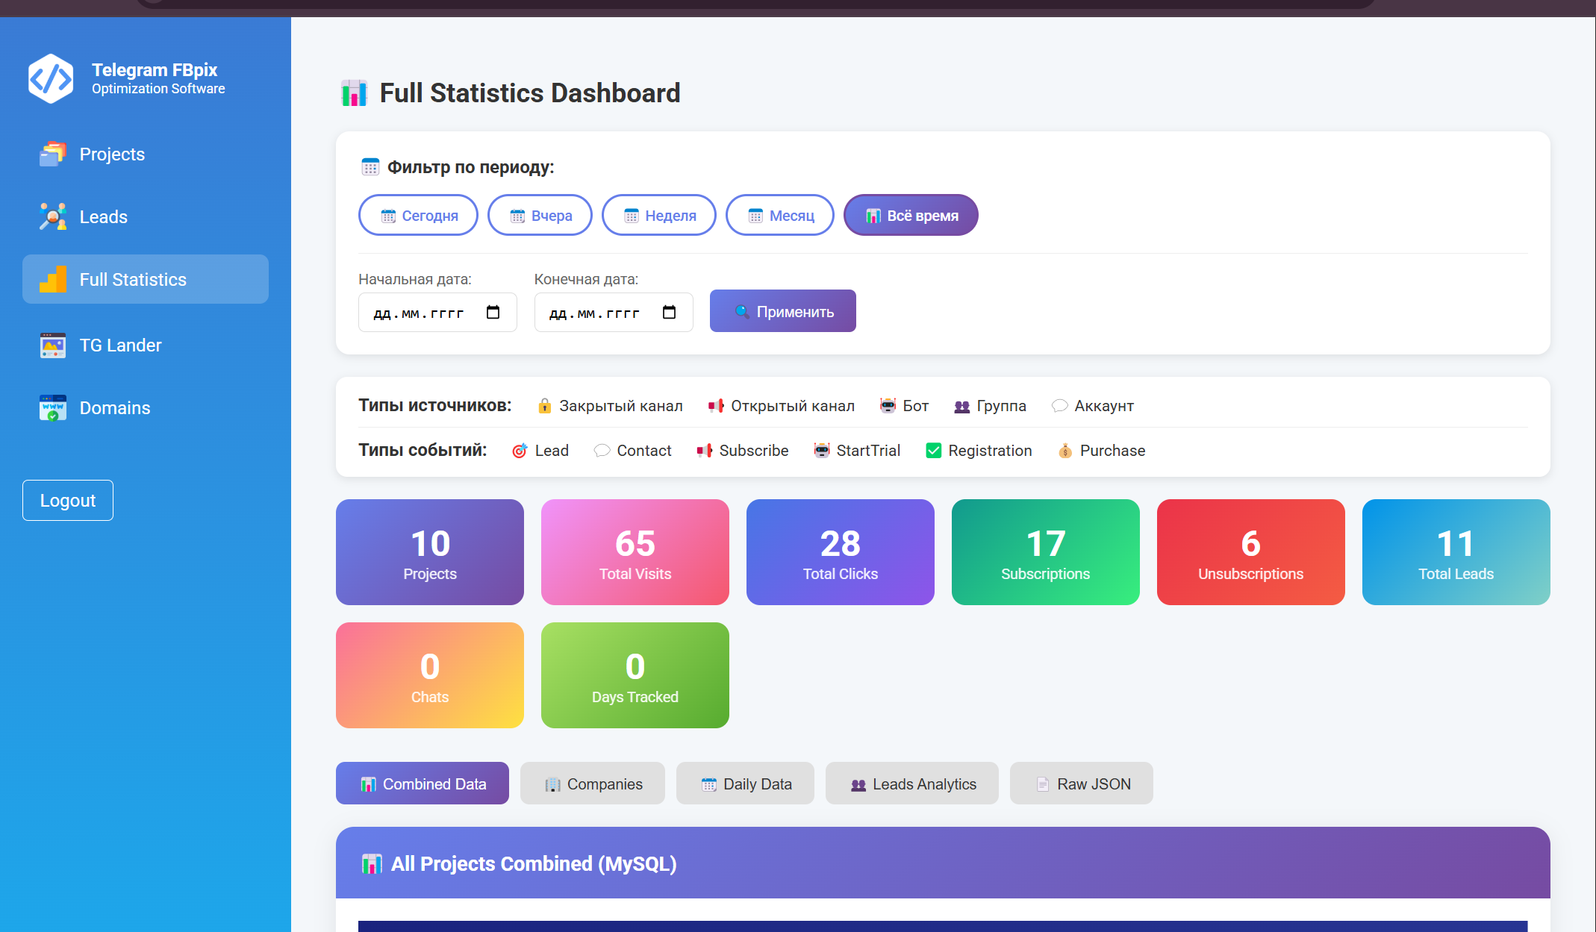
Task: Select the Месяц period filter
Action: 779,216
